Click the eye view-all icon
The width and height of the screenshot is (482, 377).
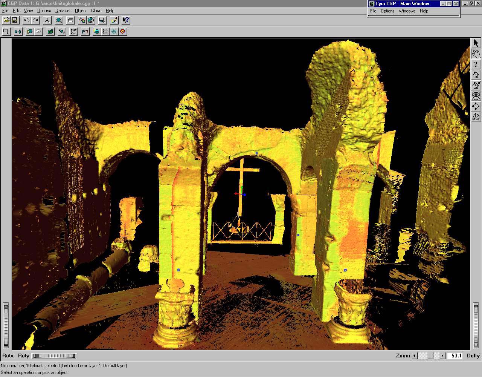pos(476,96)
